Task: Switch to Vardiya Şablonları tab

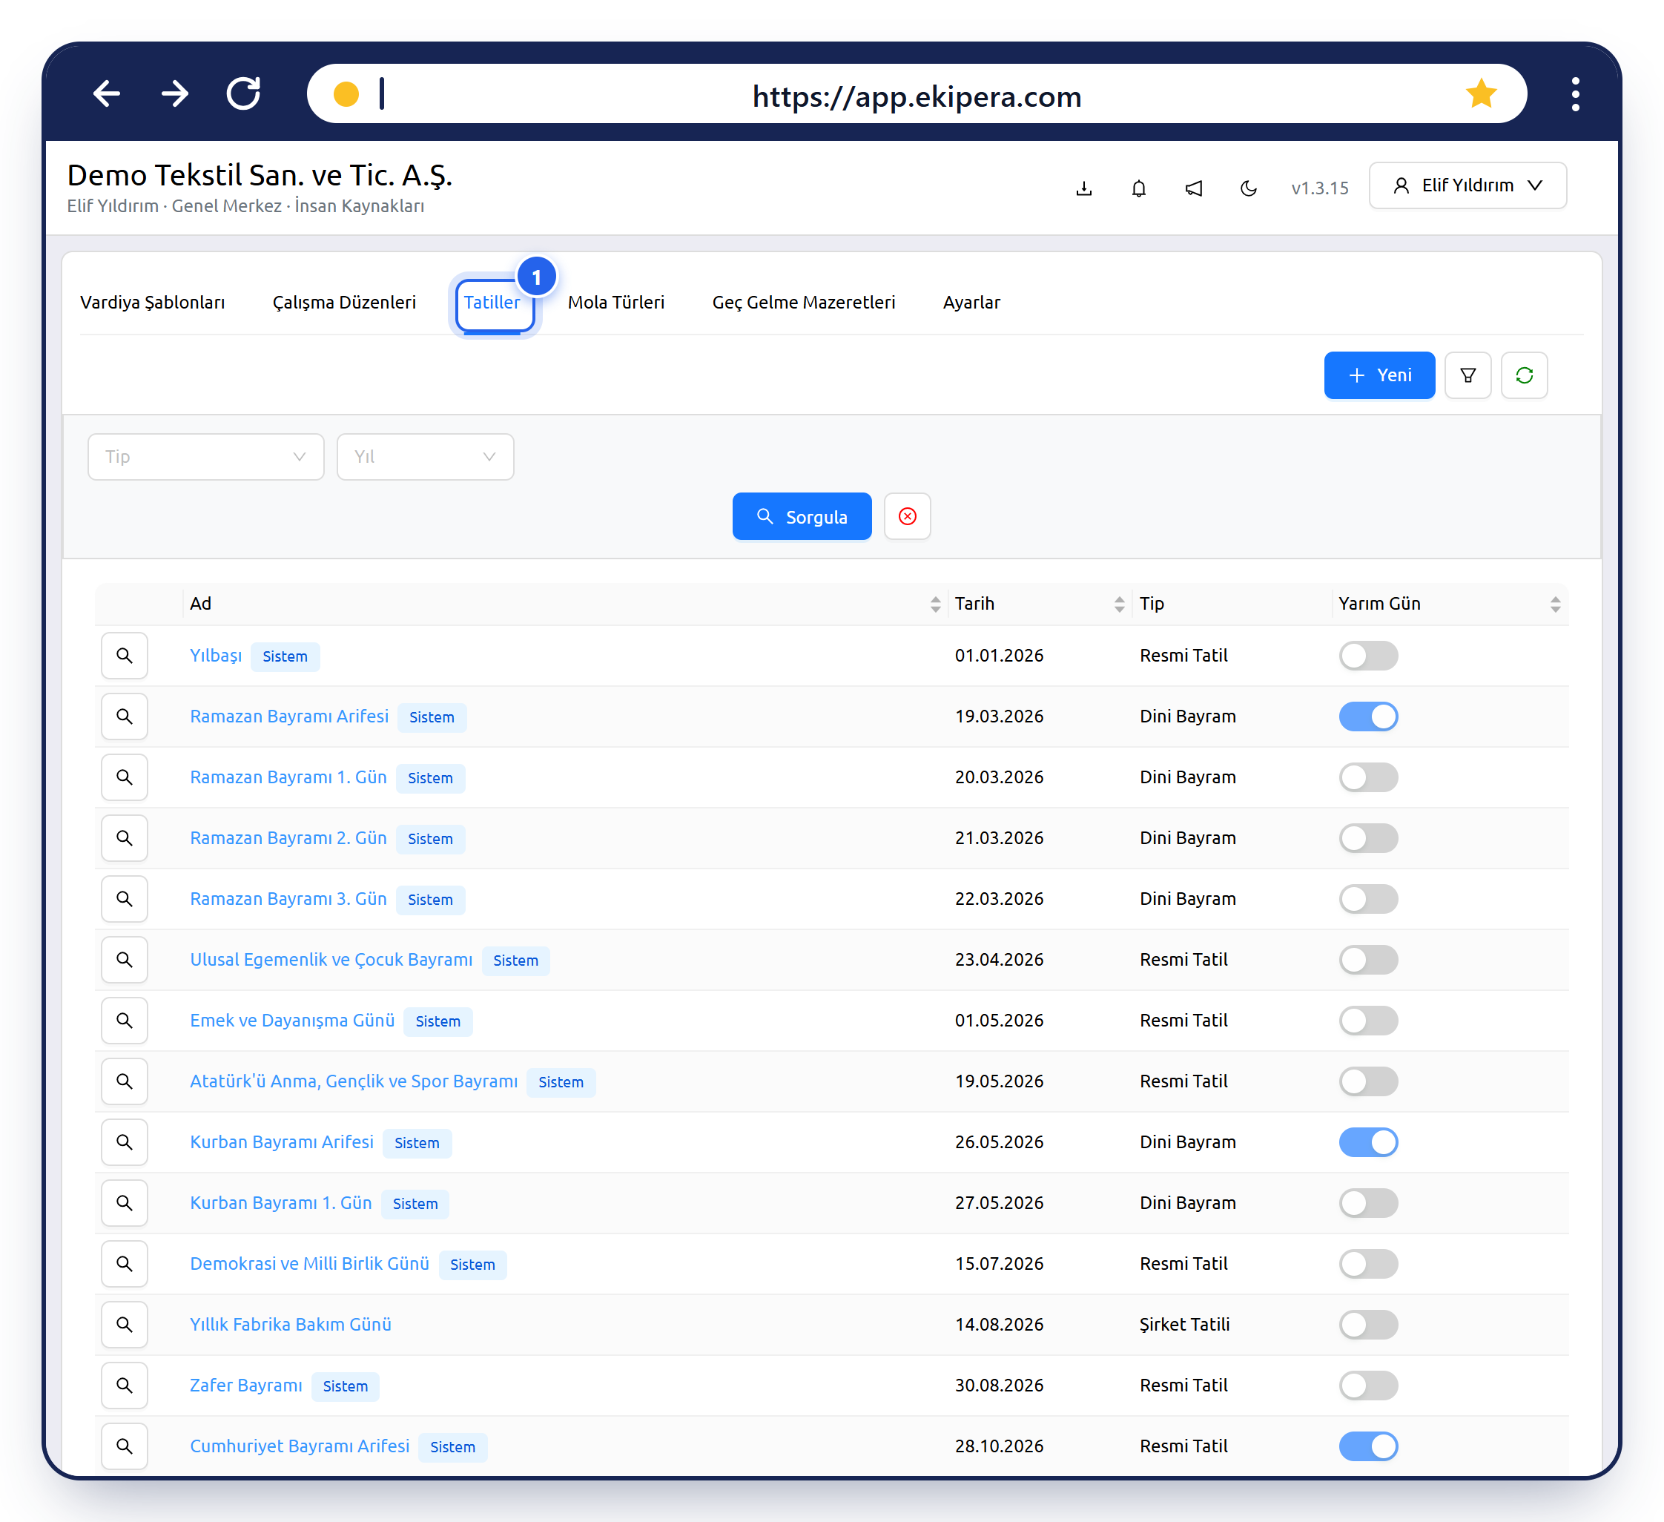Action: point(153,302)
